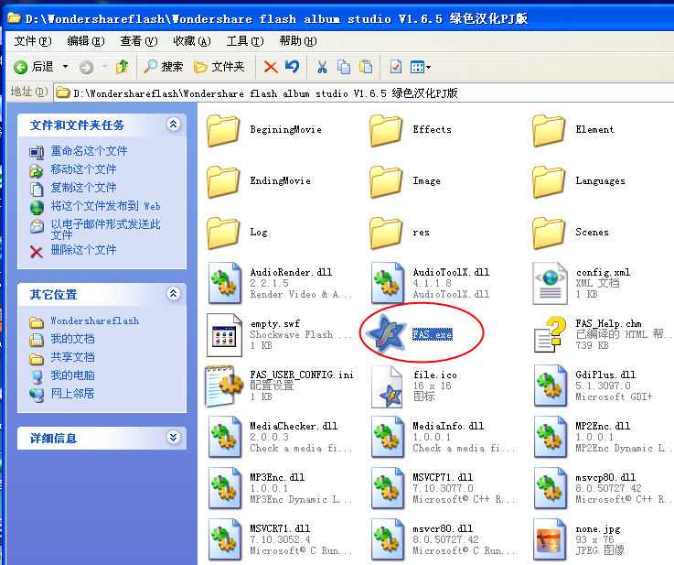674x565 pixels.
Task: Open the 帮助(H) menu
Action: tap(298, 41)
